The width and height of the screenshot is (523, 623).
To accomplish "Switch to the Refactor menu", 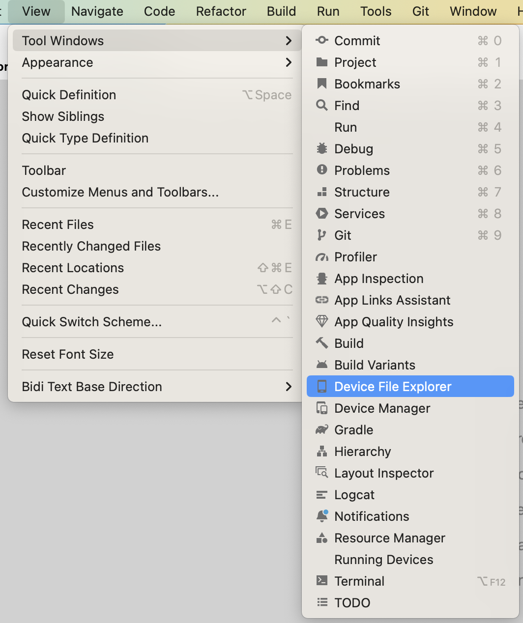I will pyautogui.click(x=221, y=11).
